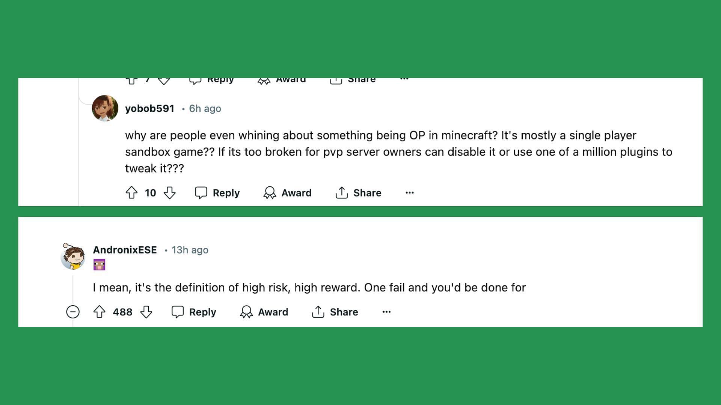Upvote yobob591's comment
This screenshot has height=405, width=721.
click(131, 193)
